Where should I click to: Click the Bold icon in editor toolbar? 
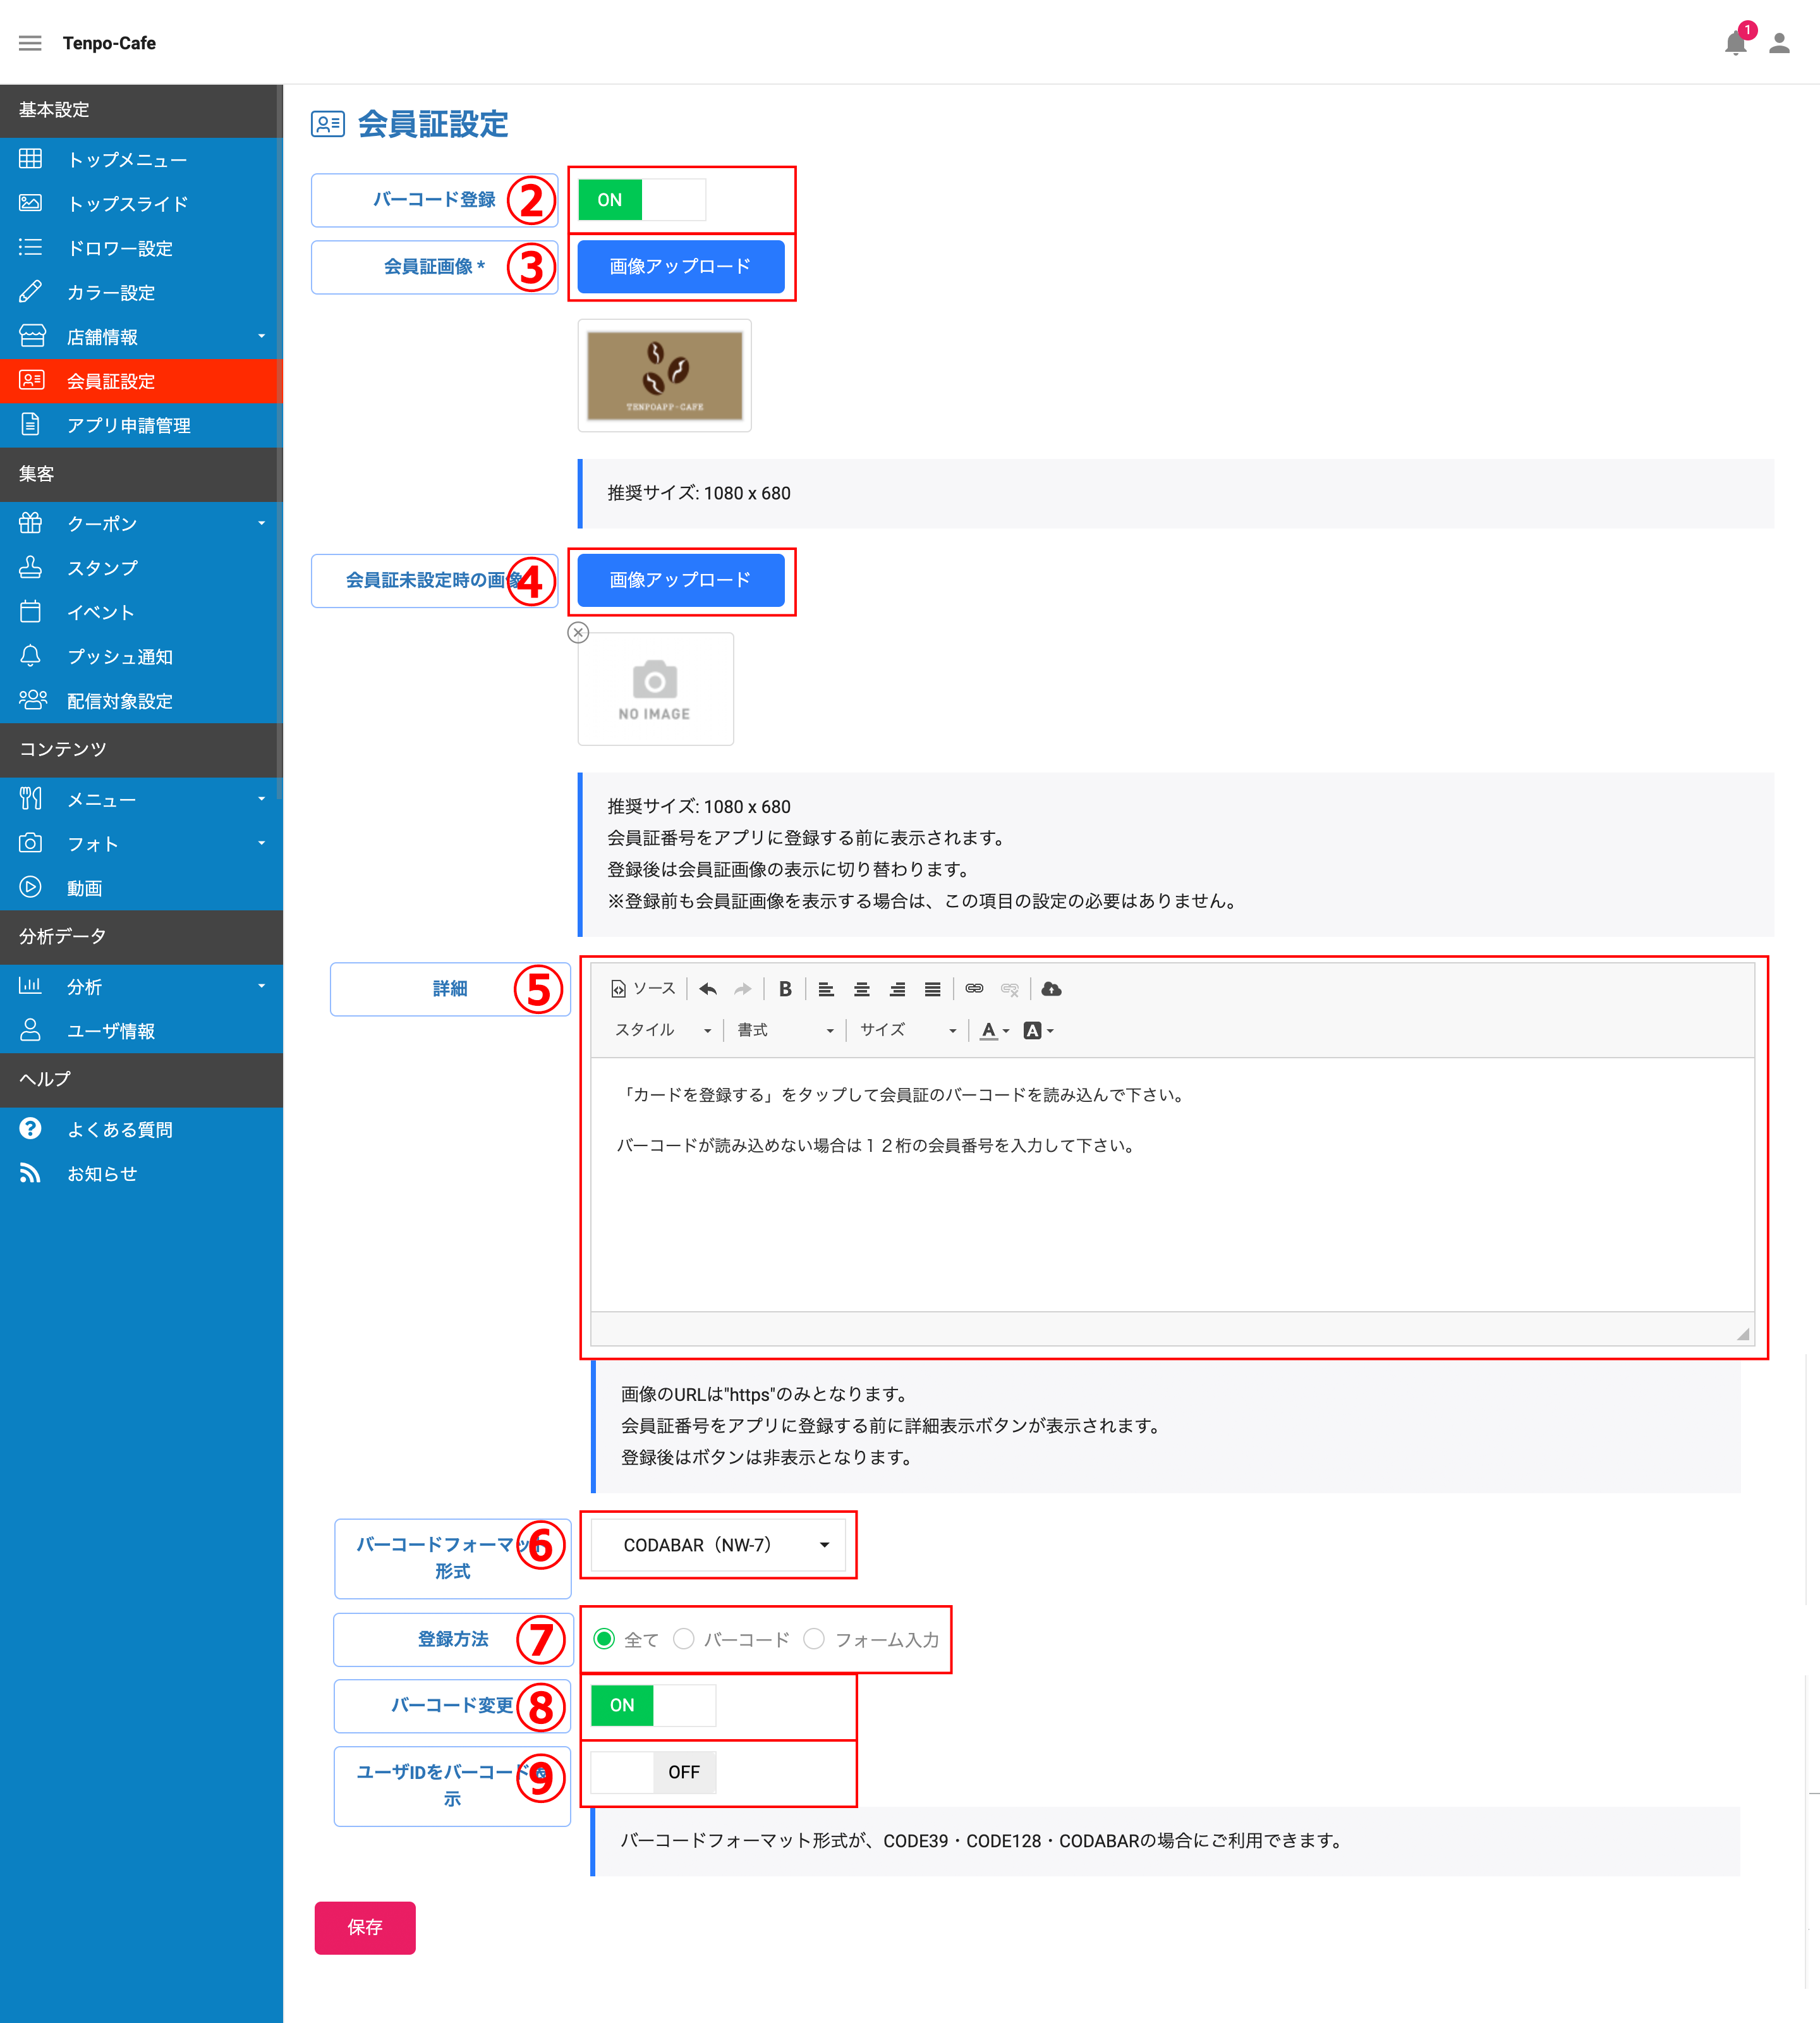[785, 989]
